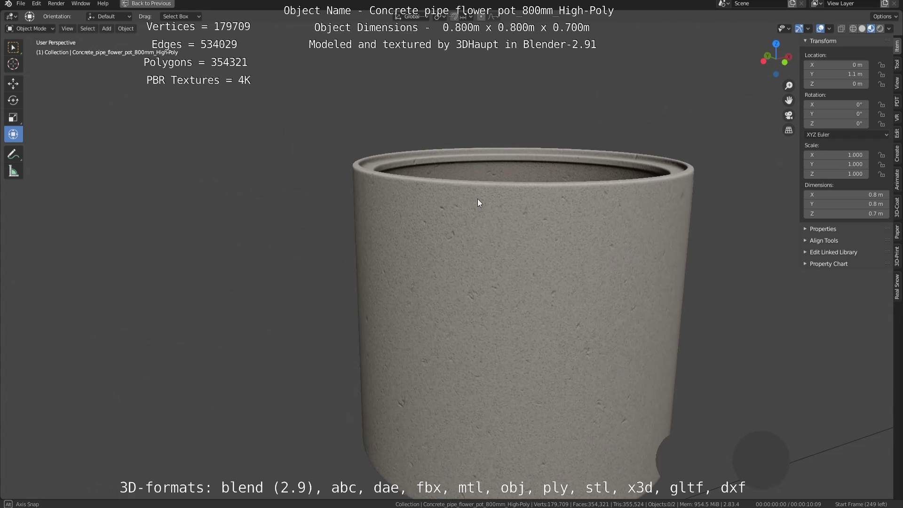The height and width of the screenshot is (508, 903).
Task: Click the new scene icon next to Scene
Action: (792, 3)
